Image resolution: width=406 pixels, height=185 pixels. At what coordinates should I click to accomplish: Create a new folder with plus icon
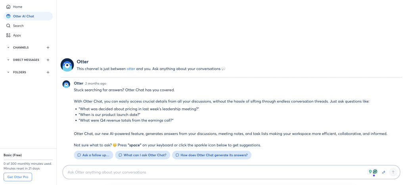coord(48,72)
